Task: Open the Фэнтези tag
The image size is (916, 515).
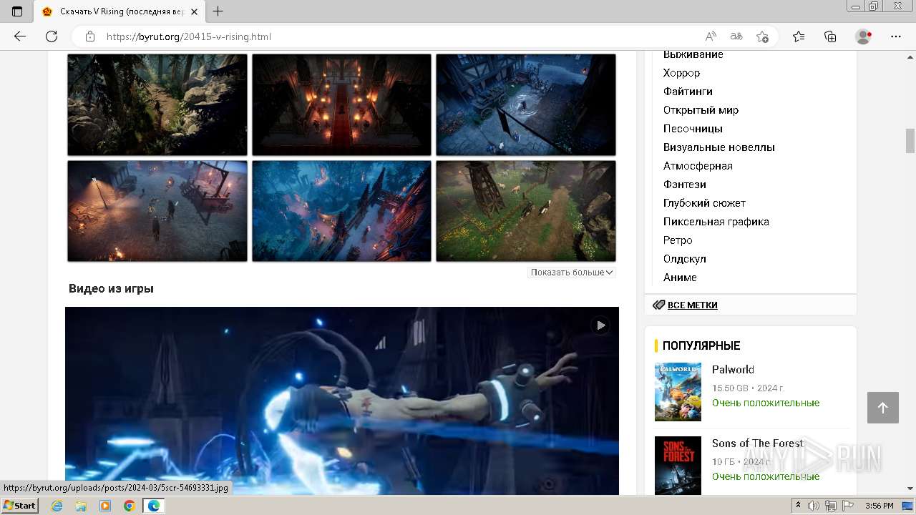Action: pyautogui.click(x=684, y=185)
